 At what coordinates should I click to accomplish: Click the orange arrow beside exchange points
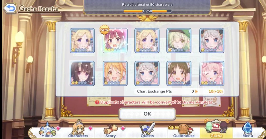point(196,91)
